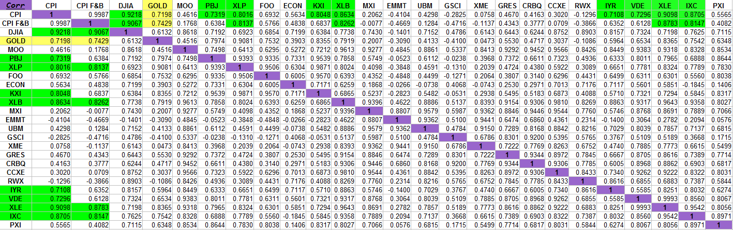The image size is (733, 230).
Task: Click the GSCI row label
Action: 16,137
